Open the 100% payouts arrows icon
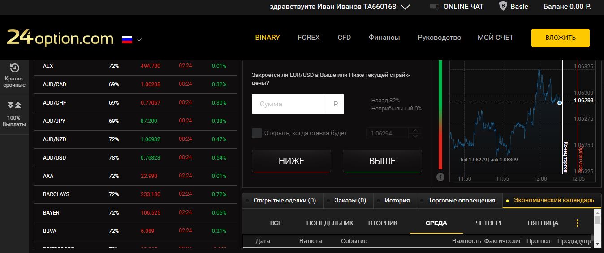604x253 pixels. (x=14, y=105)
